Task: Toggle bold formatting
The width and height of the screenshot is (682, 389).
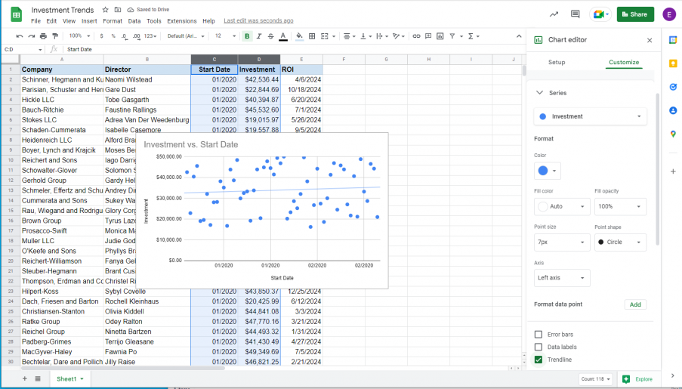Action: pyautogui.click(x=247, y=36)
